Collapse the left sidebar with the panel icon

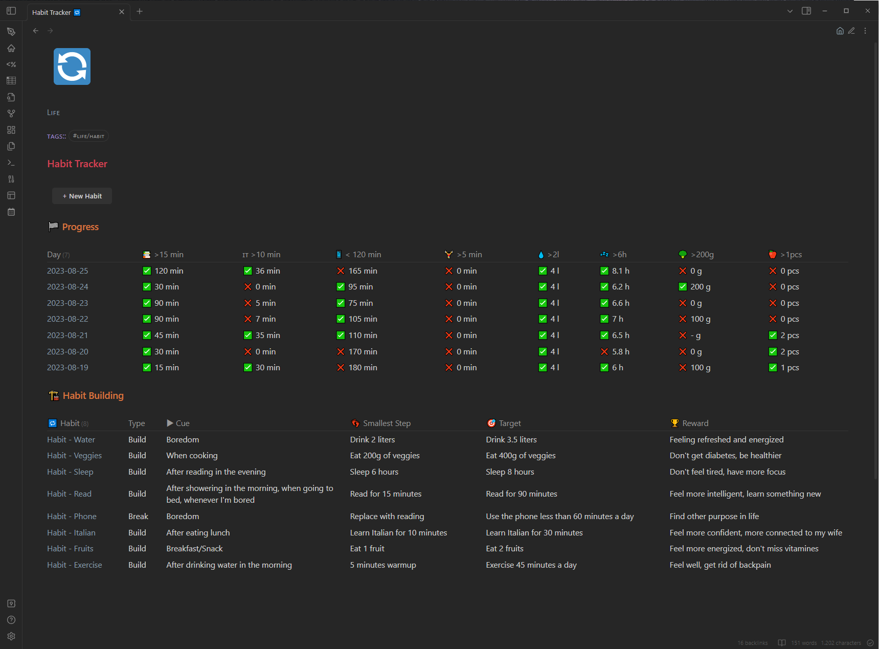click(11, 11)
